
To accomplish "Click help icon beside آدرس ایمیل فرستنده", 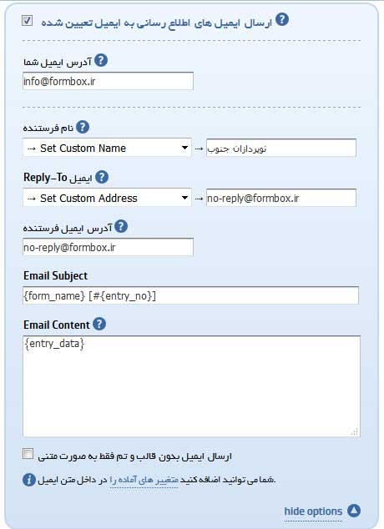I will coord(121,226).
